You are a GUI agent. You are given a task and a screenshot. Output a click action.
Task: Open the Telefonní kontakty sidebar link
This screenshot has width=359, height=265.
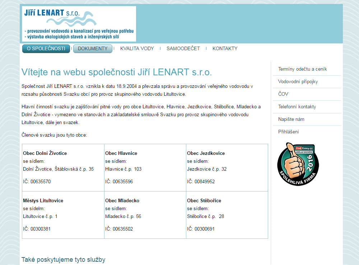[297, 107]
